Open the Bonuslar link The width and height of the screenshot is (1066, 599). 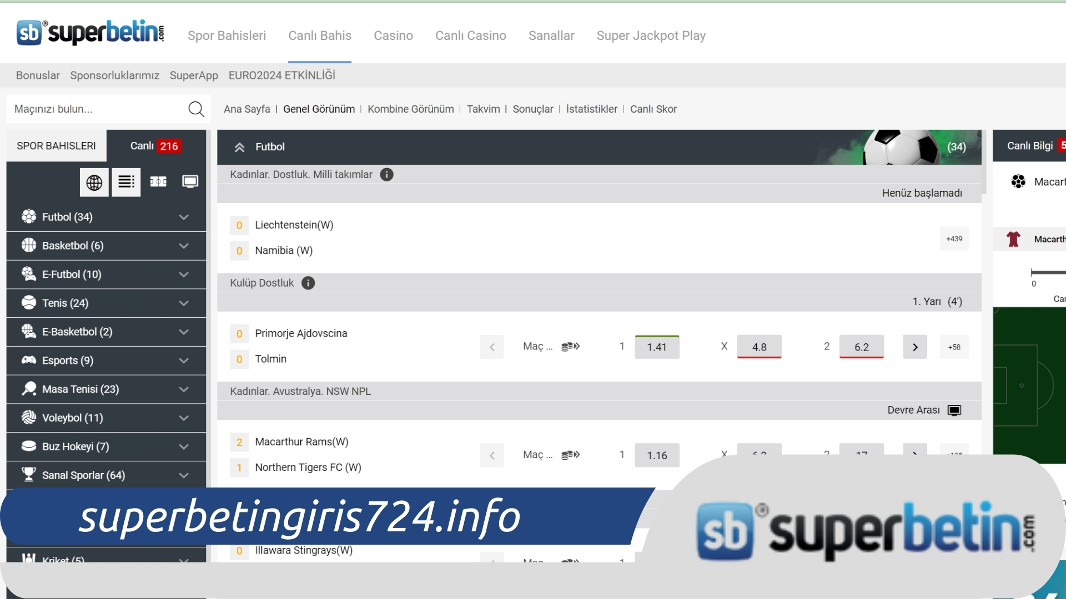(x=38, y=75)
